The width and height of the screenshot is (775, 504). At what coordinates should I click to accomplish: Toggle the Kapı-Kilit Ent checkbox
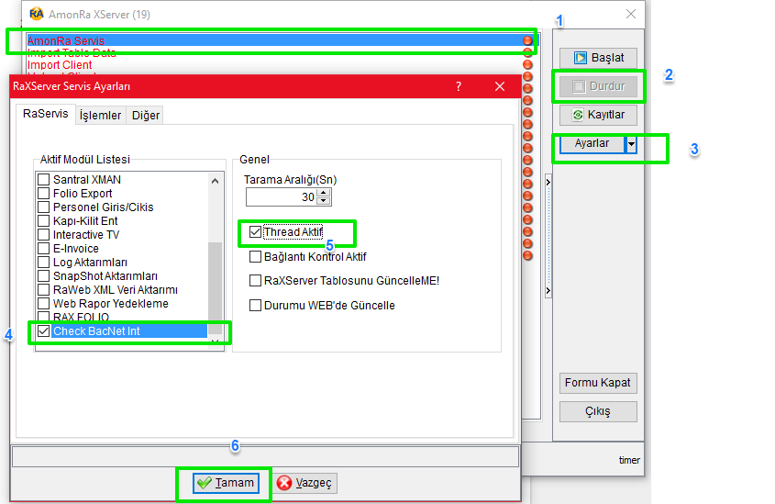tap(44, 221)
